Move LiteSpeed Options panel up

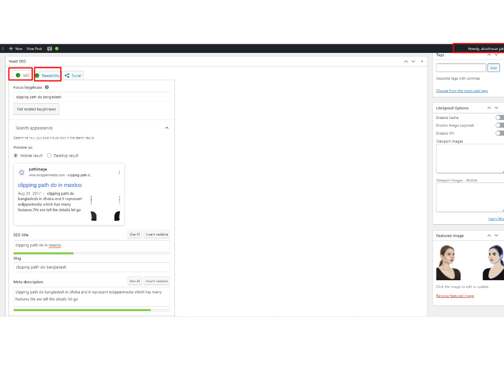pyautogui.click(x=489, y=108)
